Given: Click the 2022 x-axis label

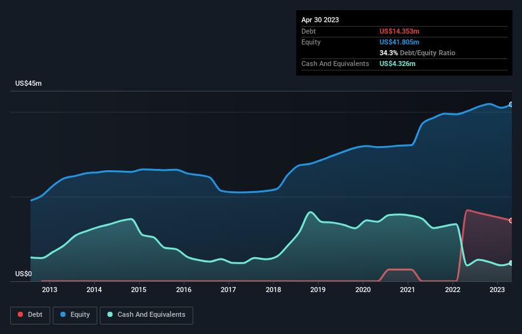Looking at the screenshot, I should click(x=453, y=290).
